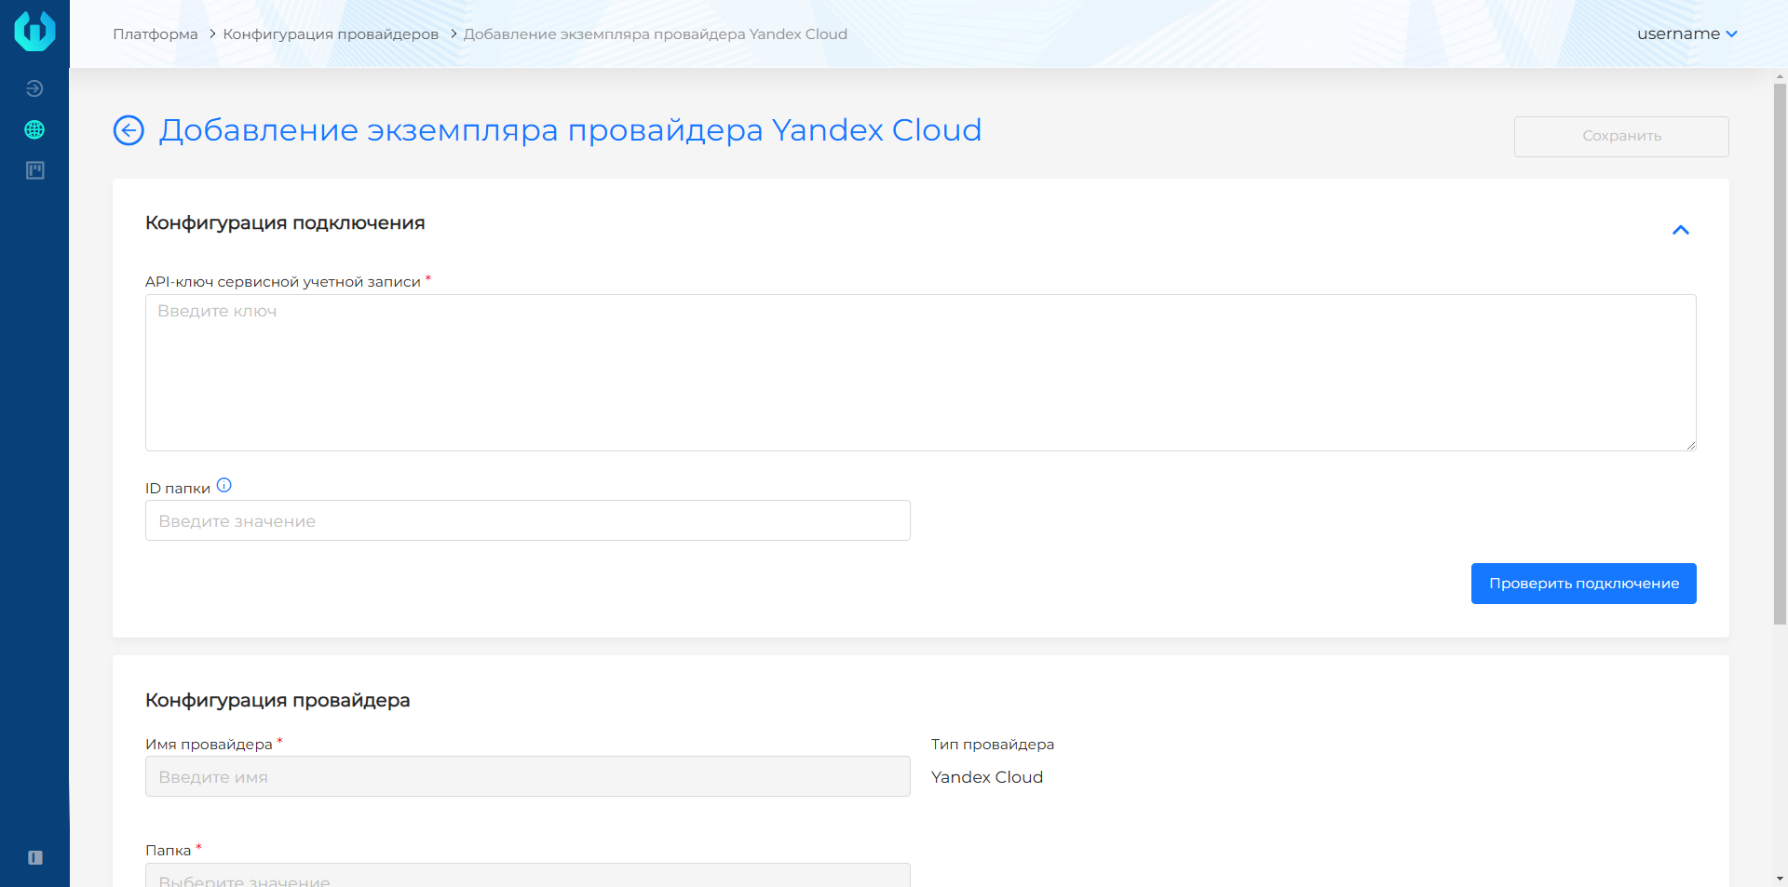The width and height of the screenshot is (1788, 887).
Task: Go to Платформа in the breadcrumbs
Action: pos(155,34)
